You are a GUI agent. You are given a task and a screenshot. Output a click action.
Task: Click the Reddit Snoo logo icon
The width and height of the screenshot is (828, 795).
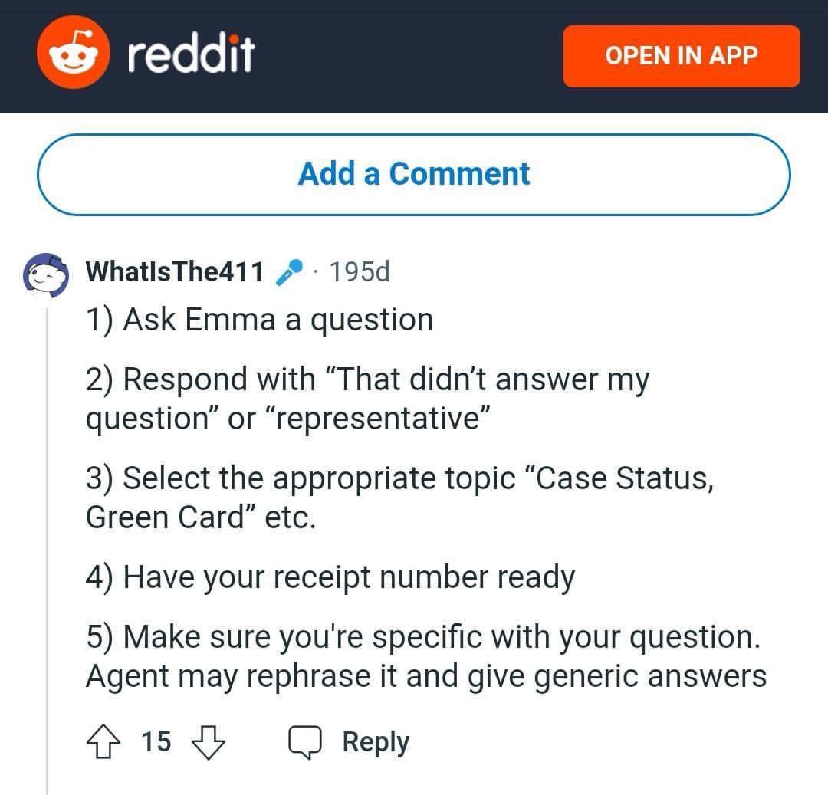click(x=74, y=53)
